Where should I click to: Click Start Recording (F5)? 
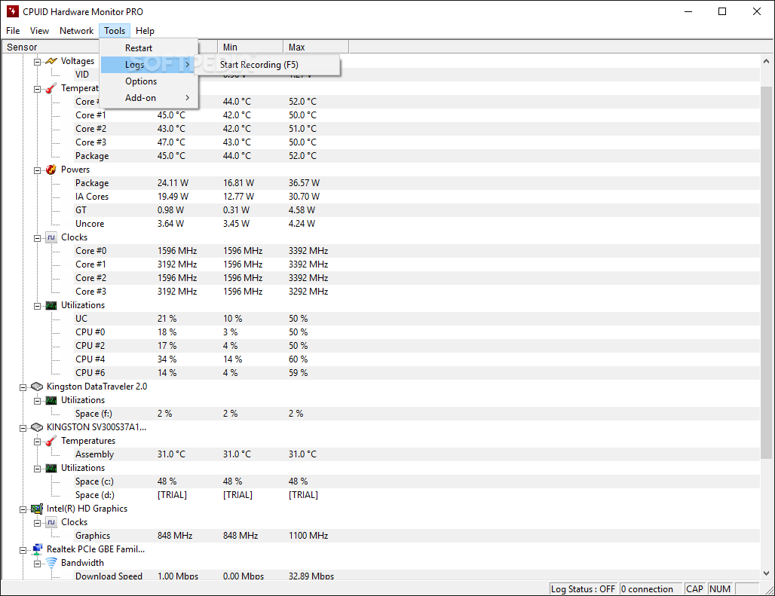259,65
